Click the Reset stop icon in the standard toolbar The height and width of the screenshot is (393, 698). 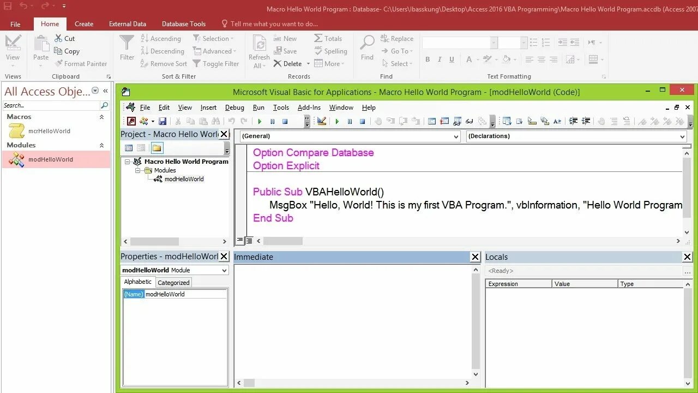tap(285, 121)
